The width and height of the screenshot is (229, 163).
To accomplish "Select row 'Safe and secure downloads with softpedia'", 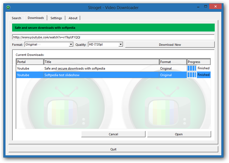I will click(x=113, y=68).
